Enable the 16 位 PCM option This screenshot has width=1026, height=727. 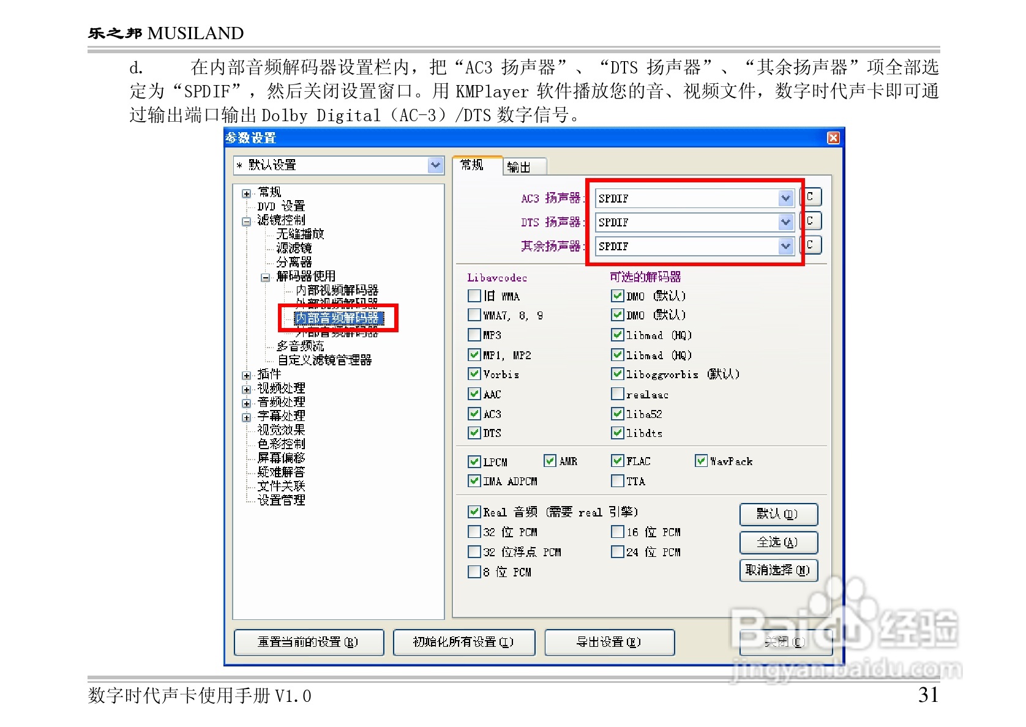619,532
